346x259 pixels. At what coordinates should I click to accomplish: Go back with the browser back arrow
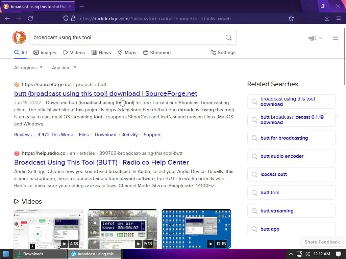click(7, 19)
